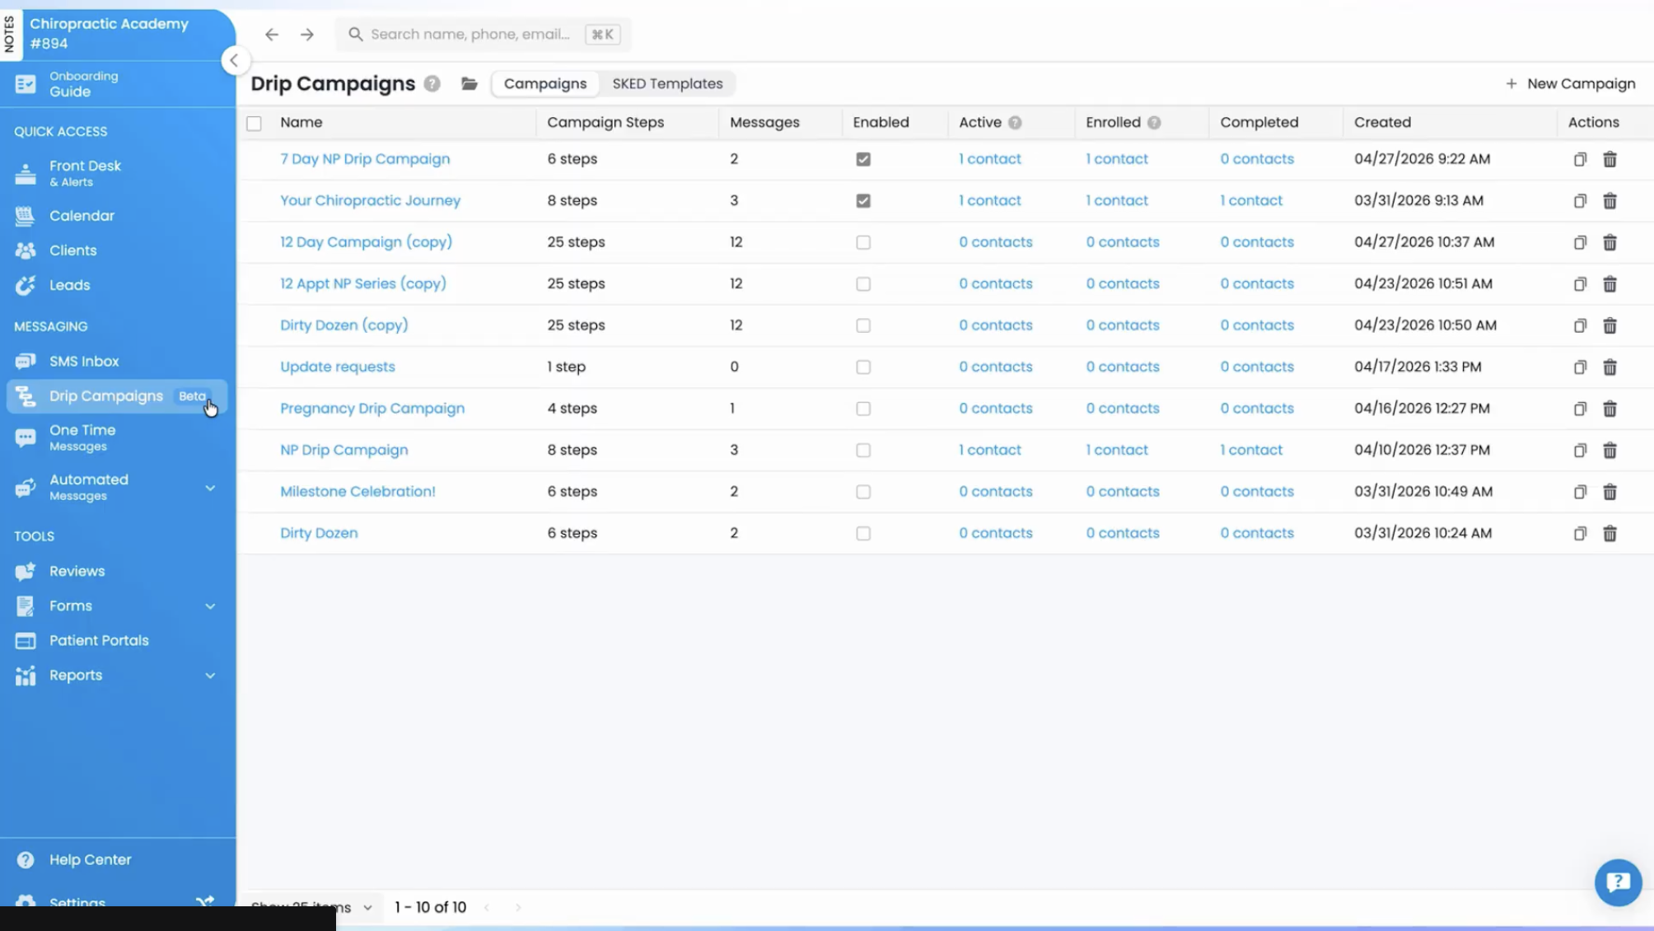View active contact for NP Drip Campaign
This screenshot has width=1654, height=931.
pos(989,450)
